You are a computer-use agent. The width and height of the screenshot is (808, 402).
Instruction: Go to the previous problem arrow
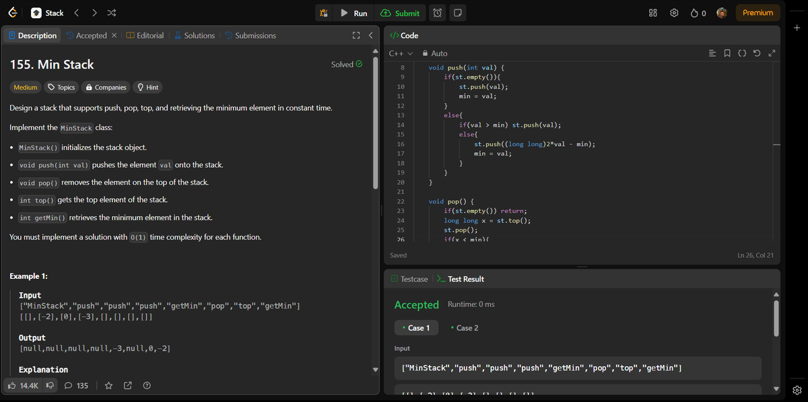[x=76, y=13]
